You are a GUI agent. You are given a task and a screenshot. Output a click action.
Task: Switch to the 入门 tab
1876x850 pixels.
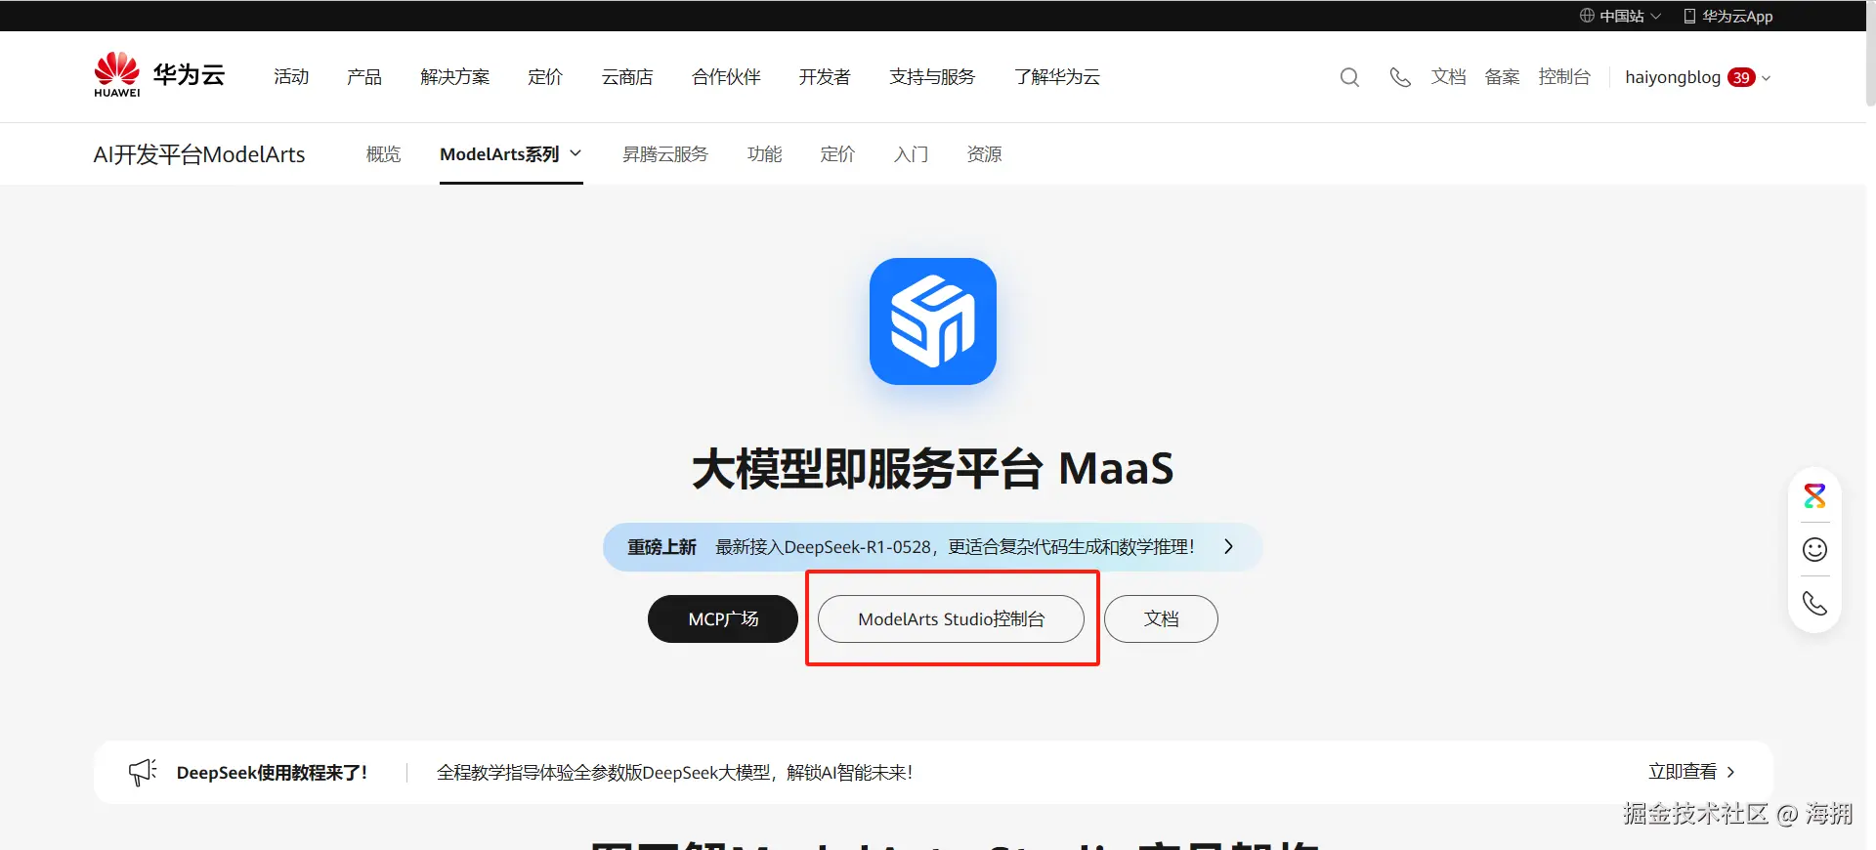coord(911,154)
